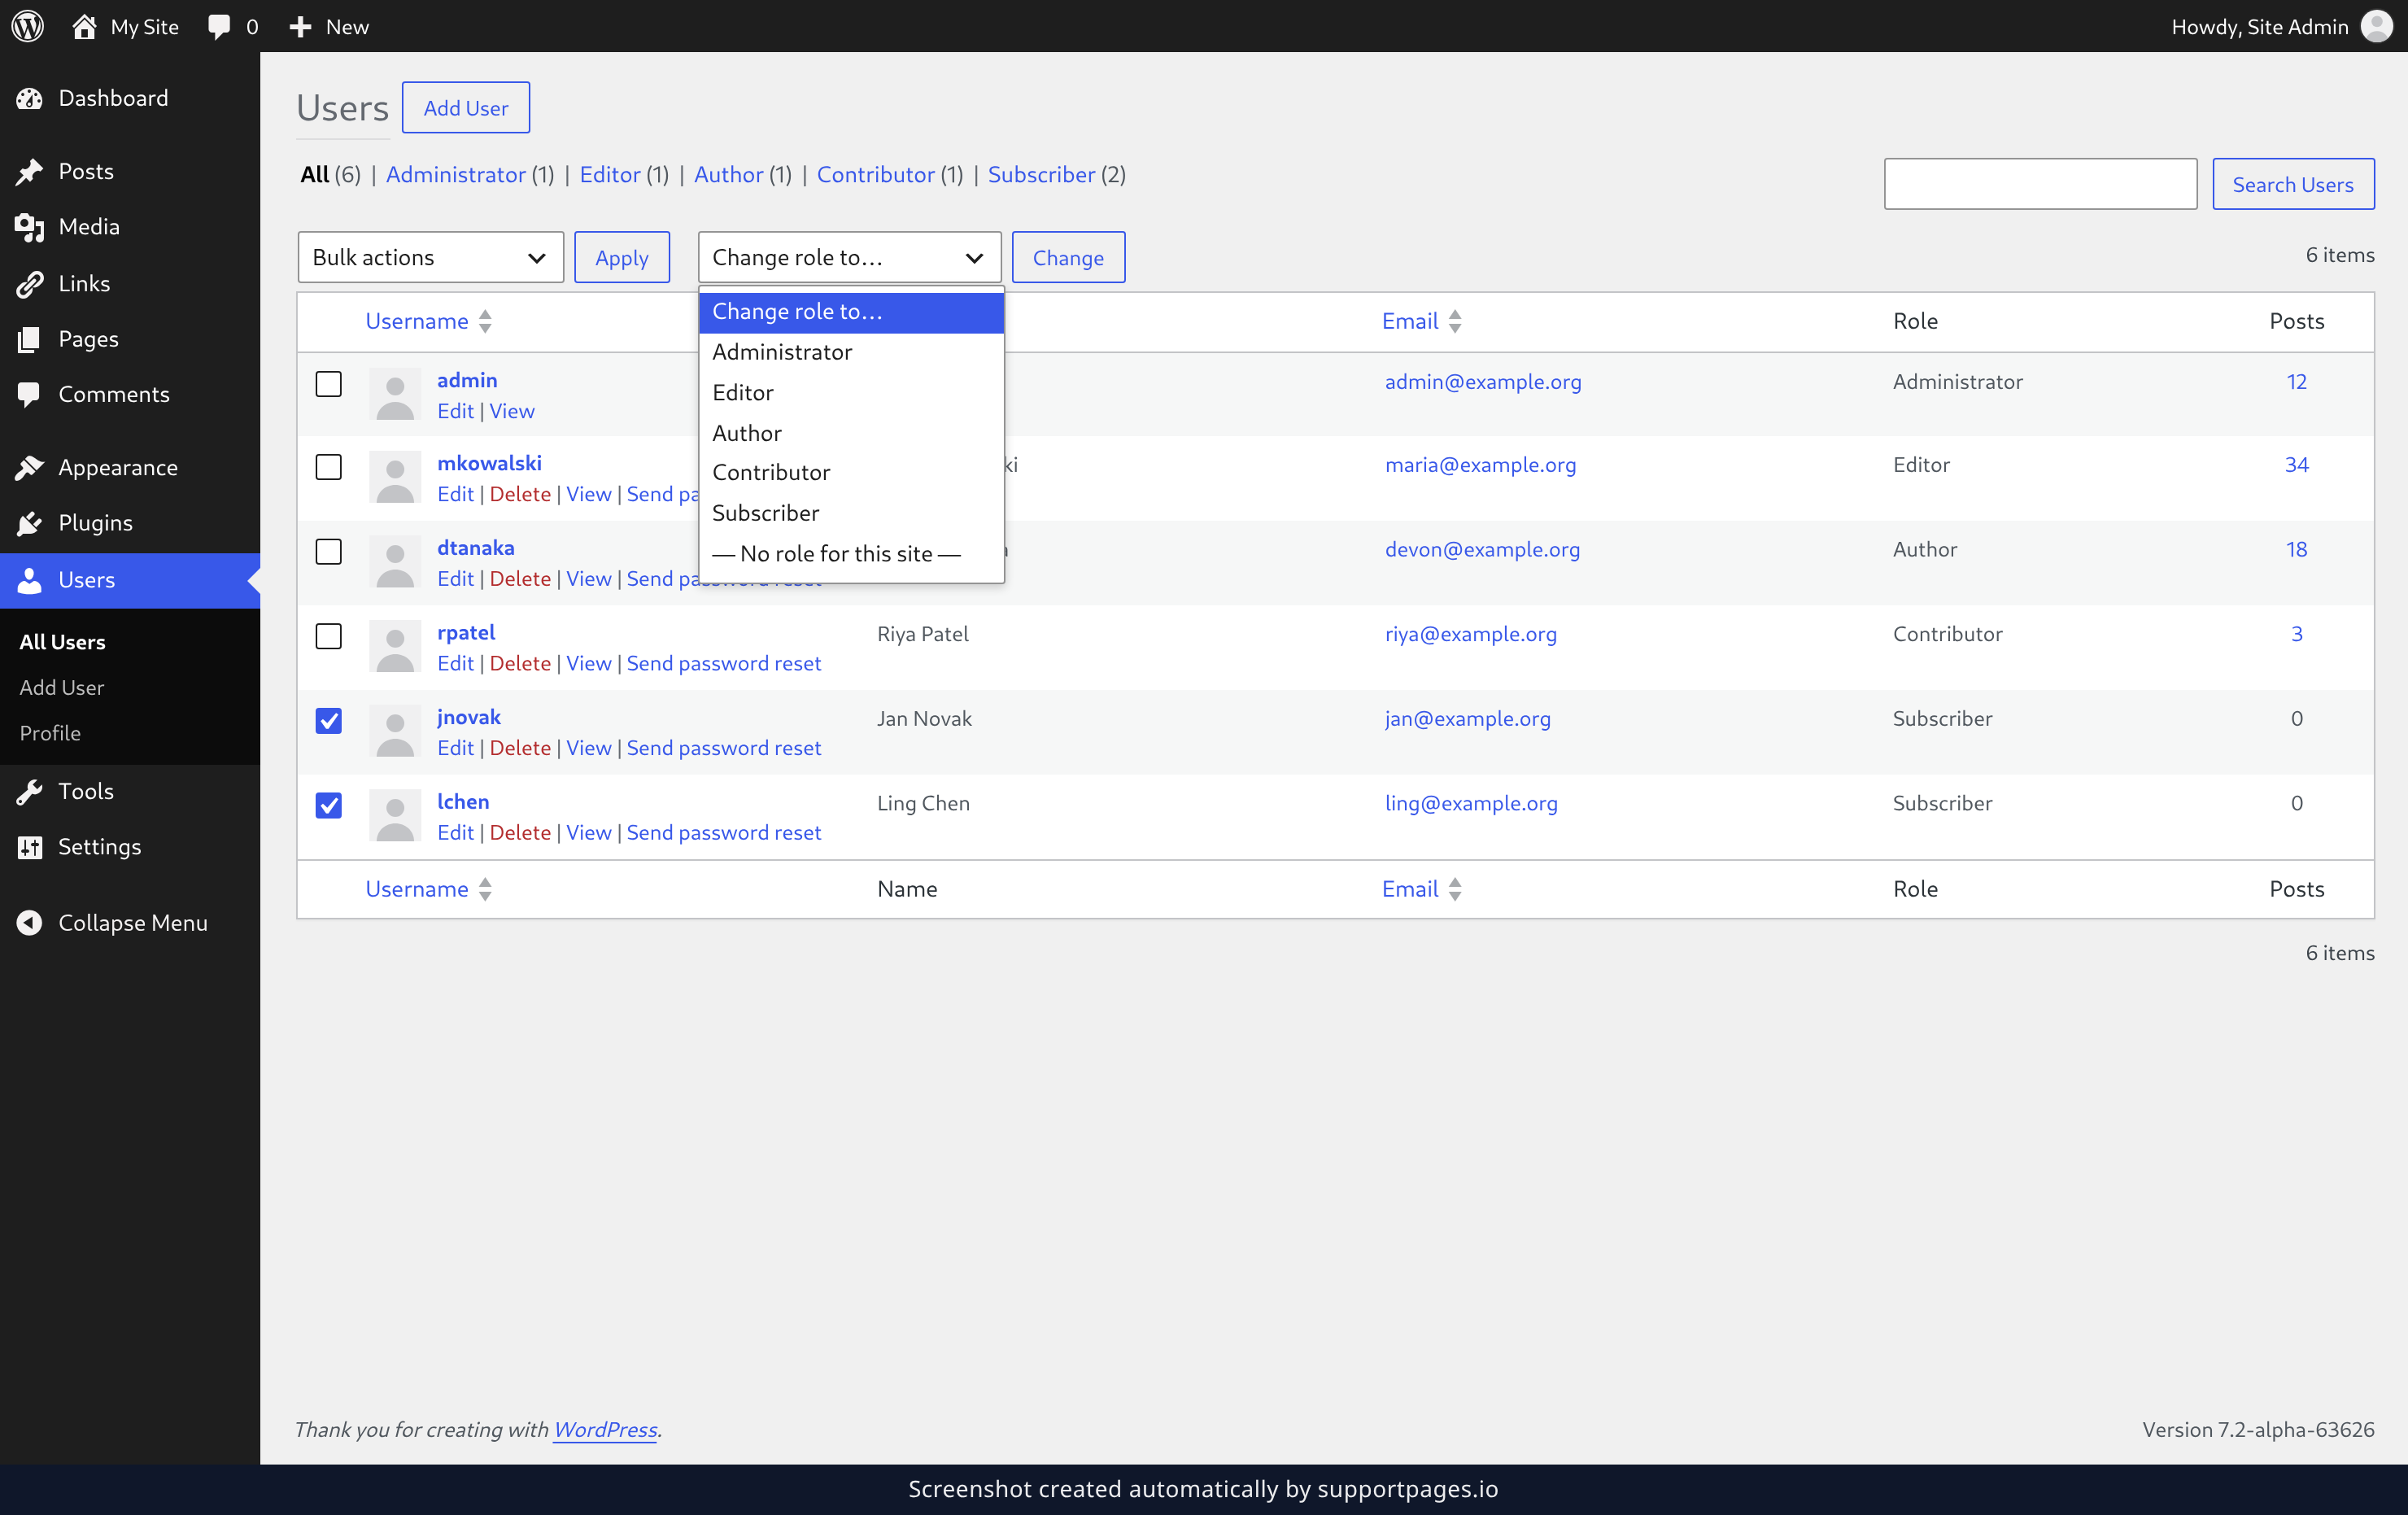The height and width of the screenshot is (1515, 2408).
Task: Click the Dashboard gauge icon
Action: (30, 98)
